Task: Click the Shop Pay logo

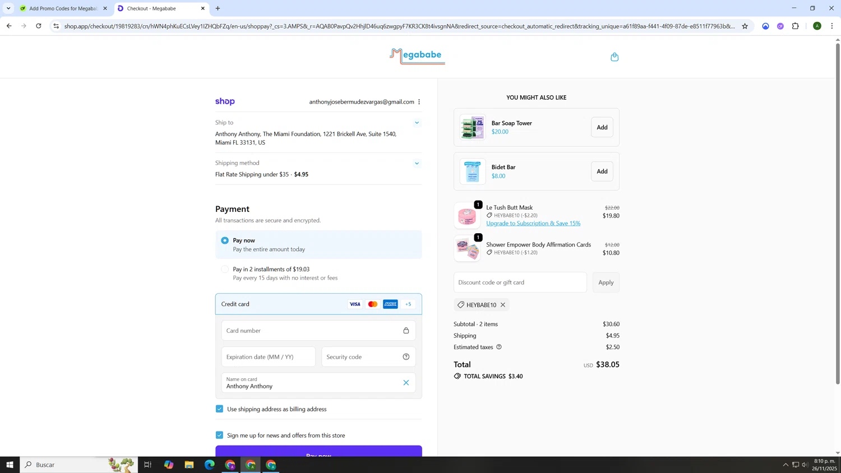Action: pyautogui.click(x=225, y=101)
